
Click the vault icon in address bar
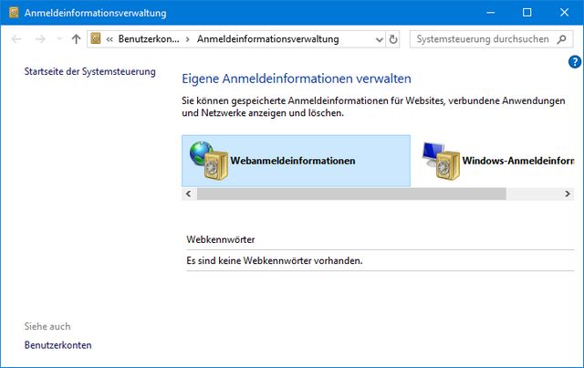coord(96,38)
